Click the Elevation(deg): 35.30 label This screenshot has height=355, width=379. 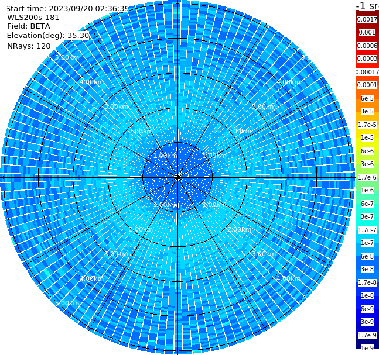pyautogui.click(x=48, y=36)
